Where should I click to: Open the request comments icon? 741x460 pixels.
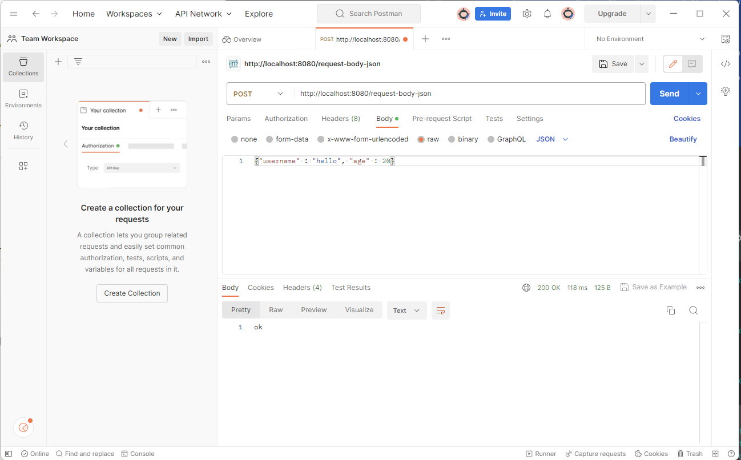pos(692,64)
